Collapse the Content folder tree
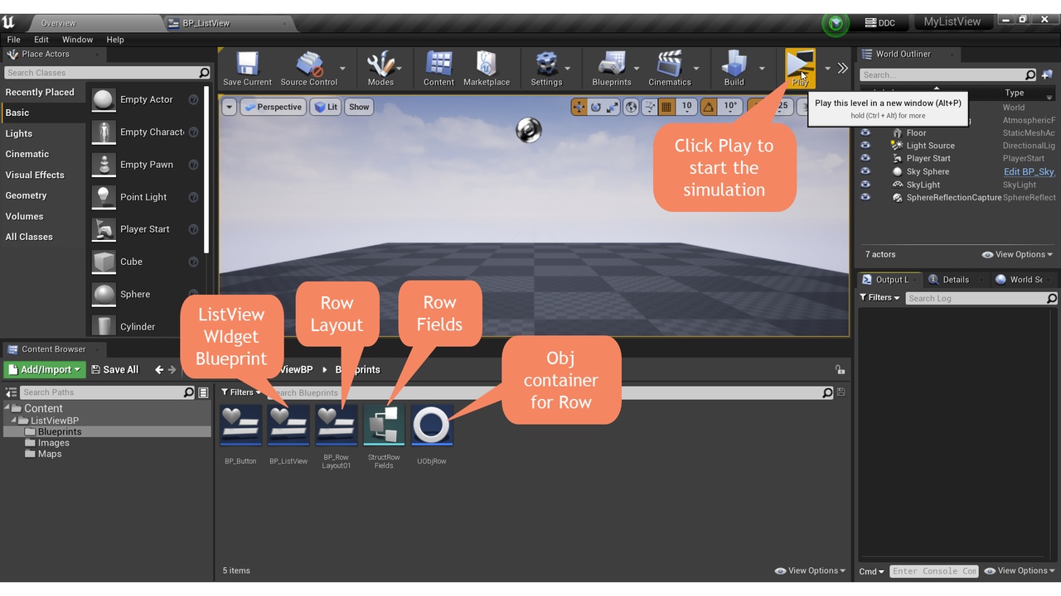This screenshot has width=1061, height=596. point(8,409)
